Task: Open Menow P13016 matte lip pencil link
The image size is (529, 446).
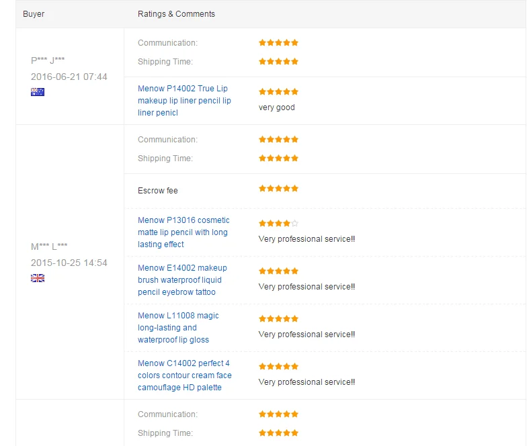Action: [x=184, y=232]
